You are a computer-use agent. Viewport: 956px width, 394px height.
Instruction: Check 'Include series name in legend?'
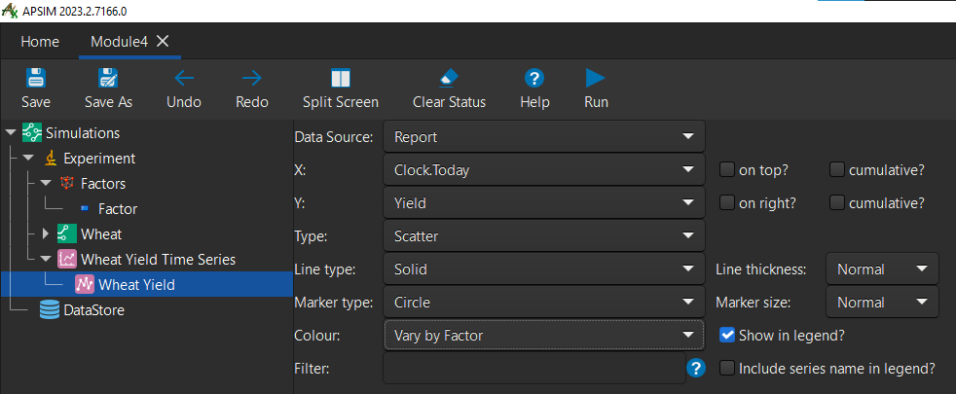(x=727, y=368)
